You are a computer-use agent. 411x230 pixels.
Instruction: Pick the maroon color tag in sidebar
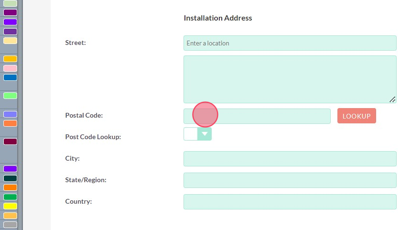pyautogui.click(x=10, y=142)
